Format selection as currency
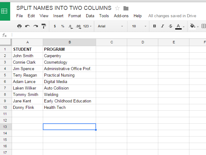Viewport: 206px width, 155px height. [55, 26]
